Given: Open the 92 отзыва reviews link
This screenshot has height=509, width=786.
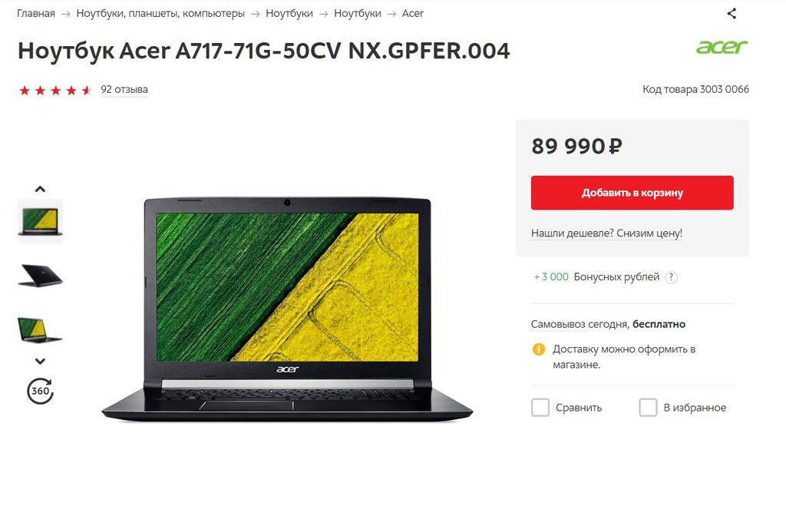Looking at the screenshot, I should click(124, 89).
